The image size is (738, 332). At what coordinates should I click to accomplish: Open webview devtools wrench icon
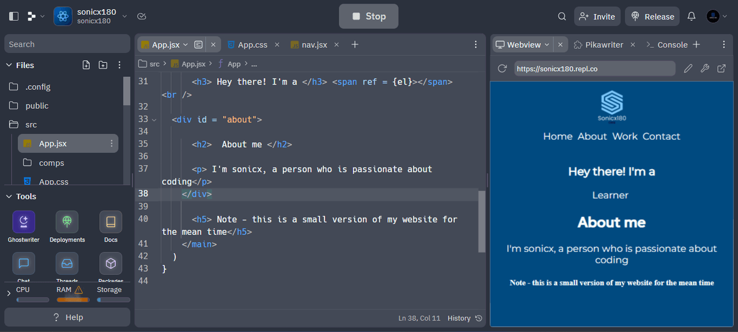point(705,68)
